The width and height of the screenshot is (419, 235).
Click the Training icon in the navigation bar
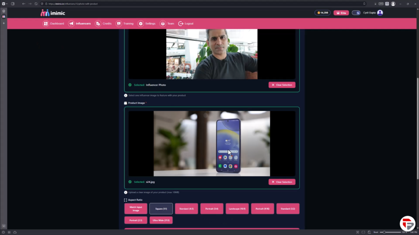[x=119, y=24]
